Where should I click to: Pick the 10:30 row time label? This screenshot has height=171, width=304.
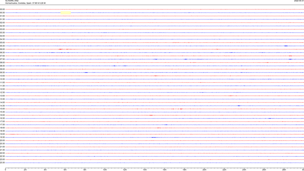(2, 79)
